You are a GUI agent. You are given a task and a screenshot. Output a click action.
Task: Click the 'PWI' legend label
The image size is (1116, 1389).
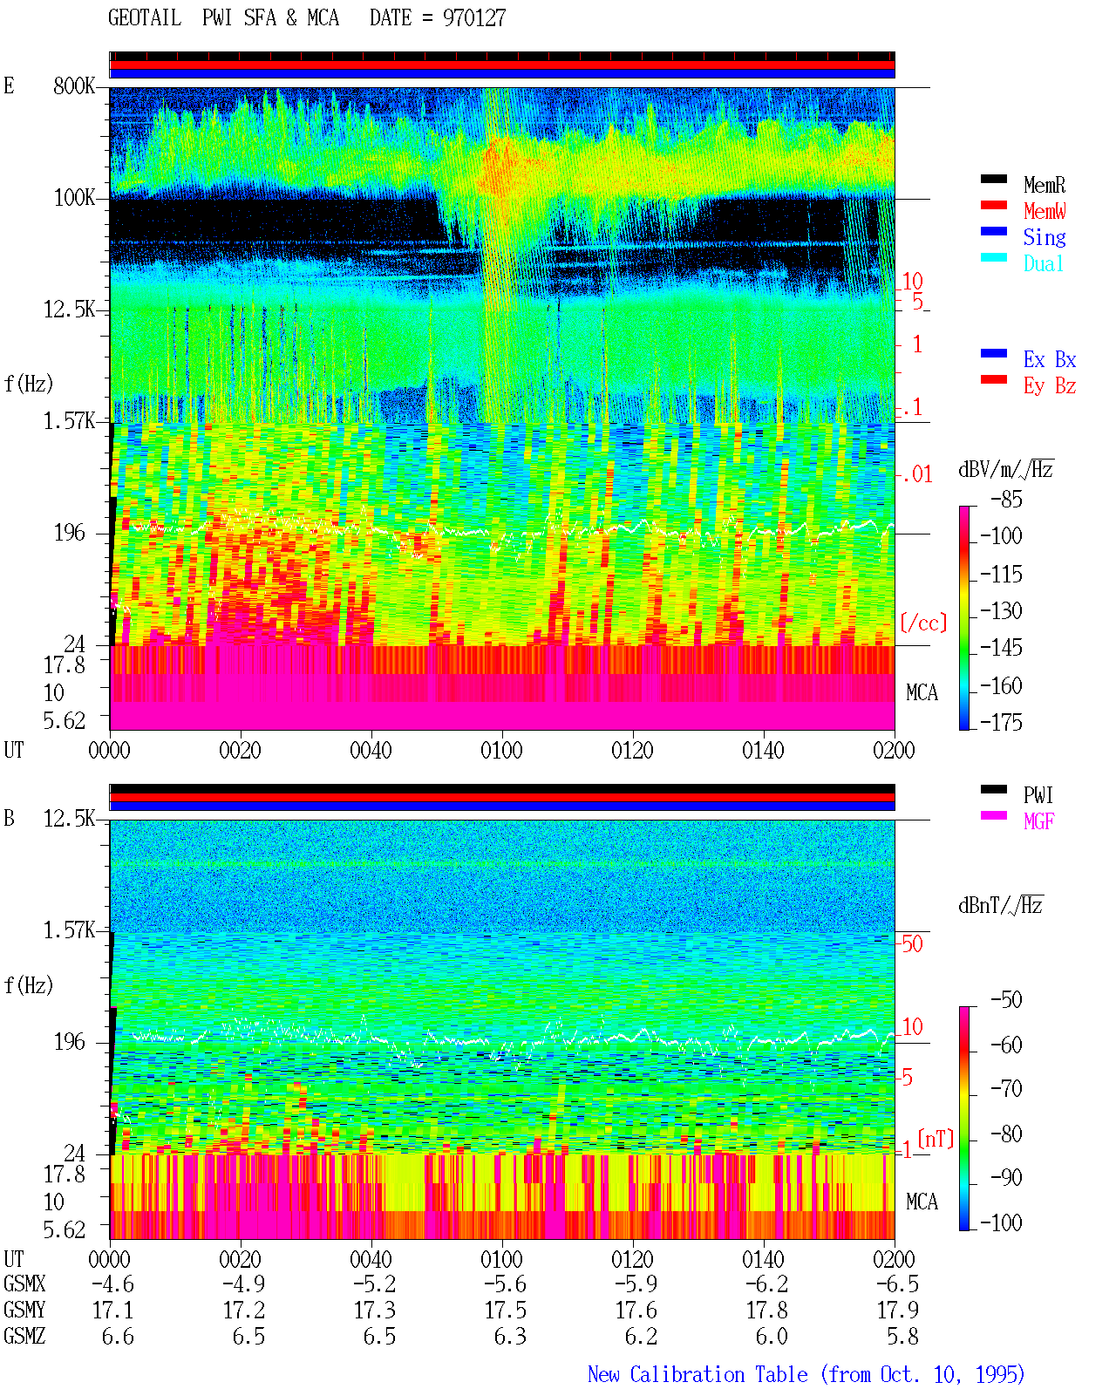point(1038,795)
